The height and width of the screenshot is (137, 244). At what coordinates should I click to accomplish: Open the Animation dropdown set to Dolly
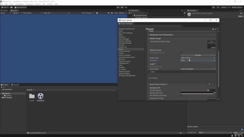click(198, 61)
